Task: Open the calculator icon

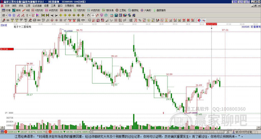Action: pos(116,15)
